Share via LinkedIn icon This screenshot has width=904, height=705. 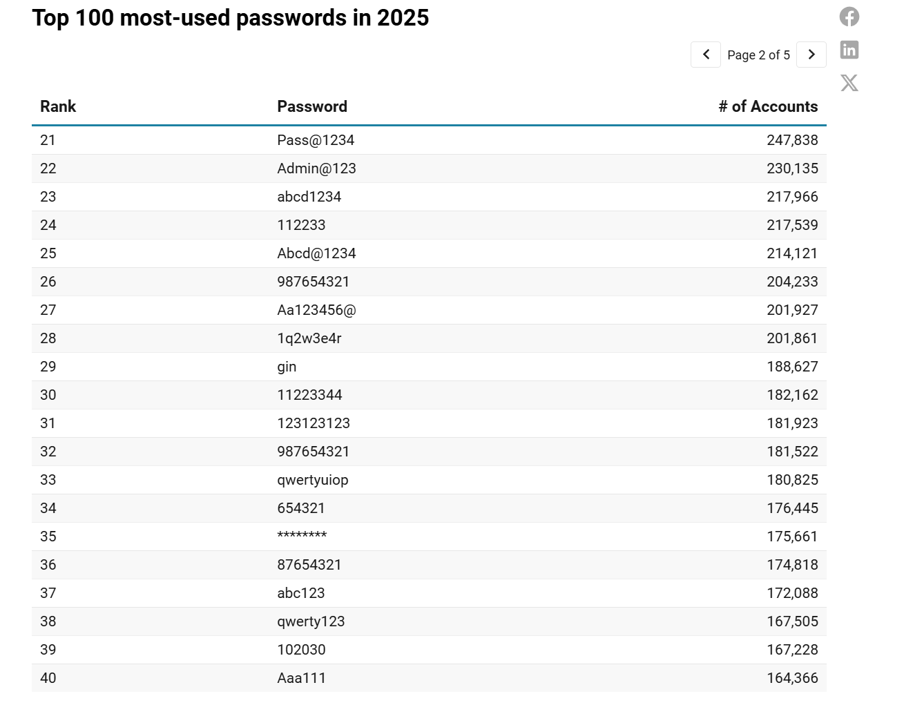(x=849, y=50)
